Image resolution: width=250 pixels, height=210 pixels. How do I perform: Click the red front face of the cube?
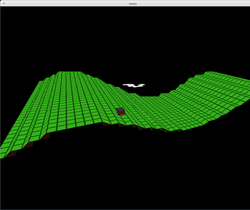121,113
